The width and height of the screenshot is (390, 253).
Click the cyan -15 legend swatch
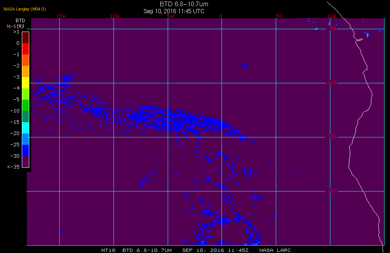26,128
